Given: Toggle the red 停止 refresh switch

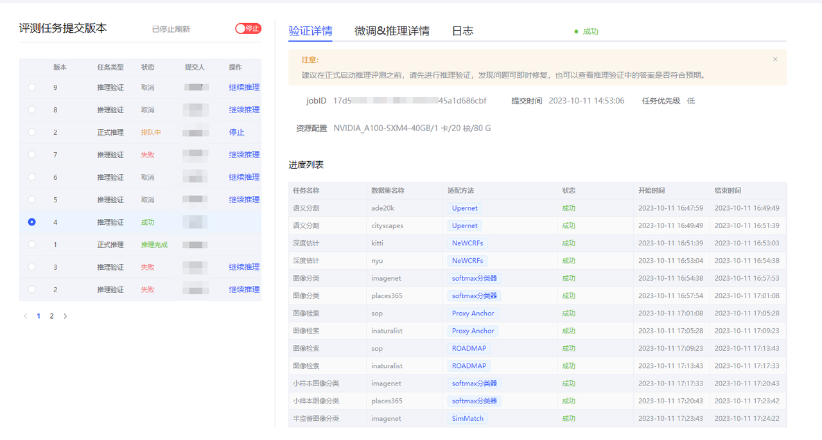Looking at the screenshot, I should [248, 28].
